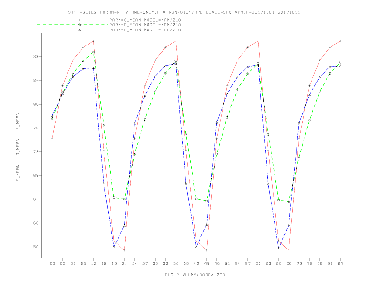The height and width of the screenshot is (287, 371).
Task: Click the x-axis tick label 84
Action: click(341, 264)
